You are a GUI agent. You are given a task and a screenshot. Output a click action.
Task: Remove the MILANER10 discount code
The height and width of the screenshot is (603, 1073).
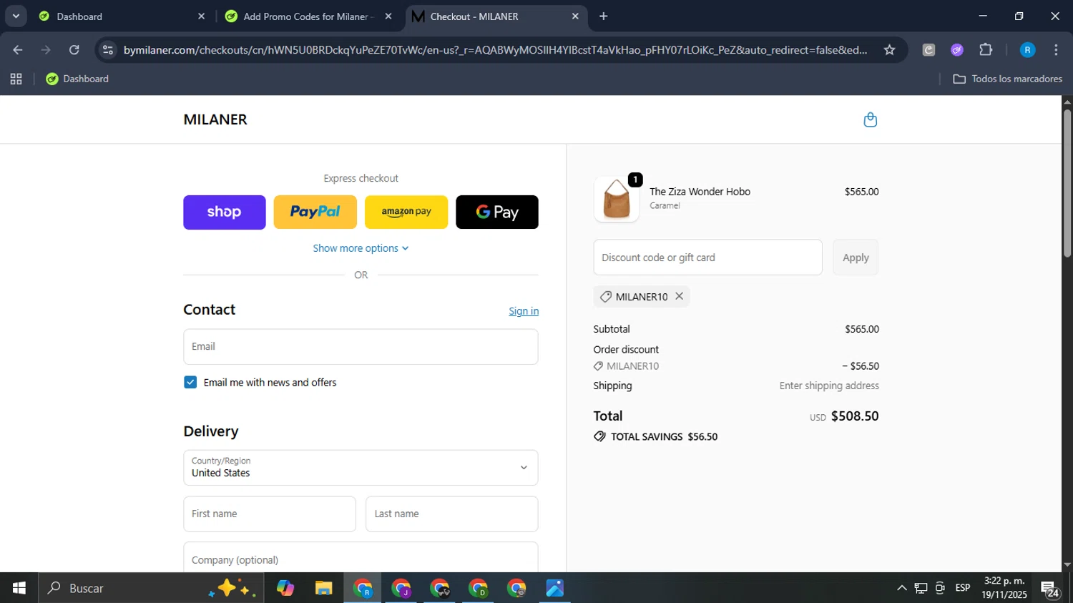tap(679, 296)
